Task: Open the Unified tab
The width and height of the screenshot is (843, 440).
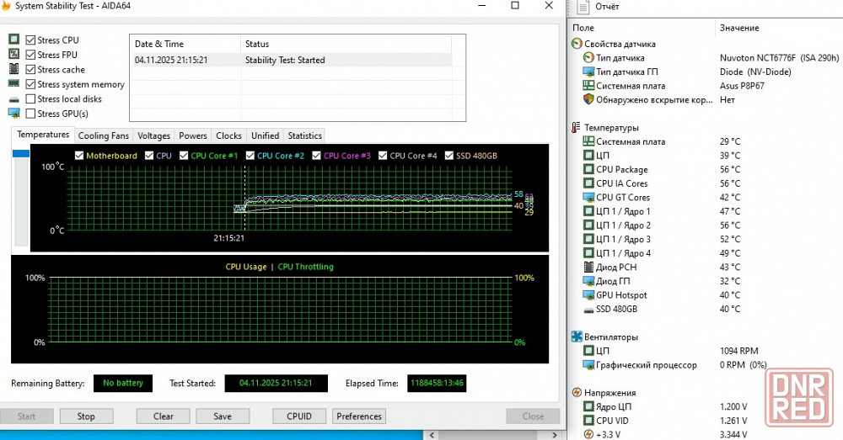Action: [x=265, y=135]
